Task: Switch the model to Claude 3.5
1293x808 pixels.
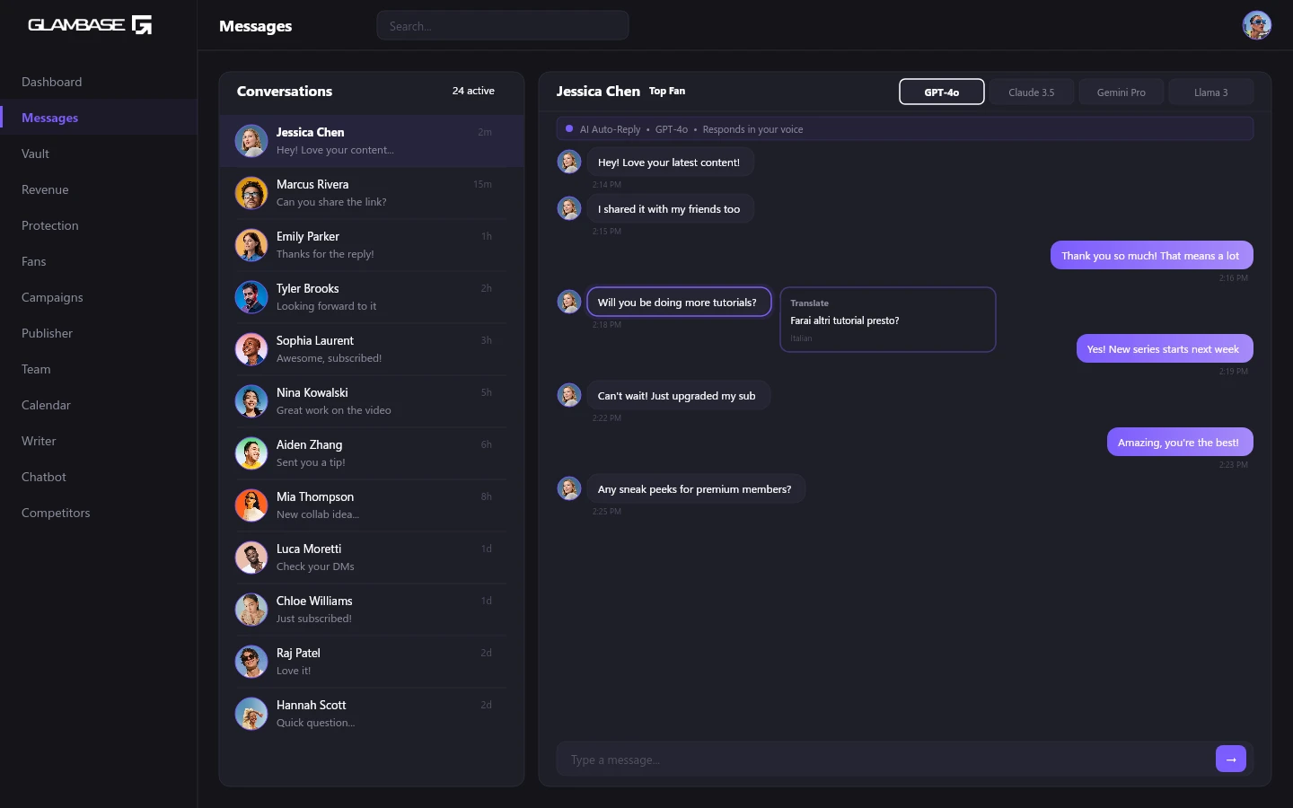Action: click(1031, 92)
